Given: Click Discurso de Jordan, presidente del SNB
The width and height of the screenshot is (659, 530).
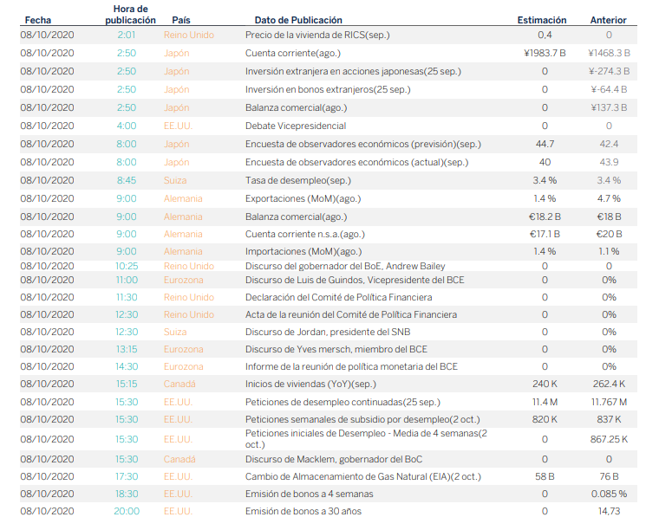Looking at the screenshot, I should (329, 332).
